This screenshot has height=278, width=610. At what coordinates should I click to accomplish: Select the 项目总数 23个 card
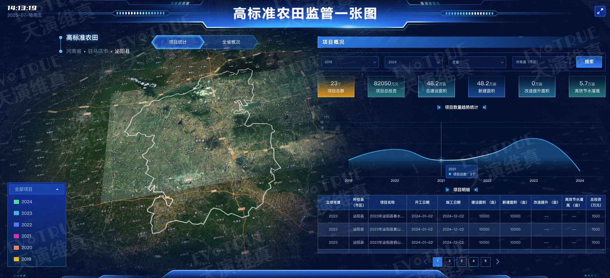pos(336,87)
